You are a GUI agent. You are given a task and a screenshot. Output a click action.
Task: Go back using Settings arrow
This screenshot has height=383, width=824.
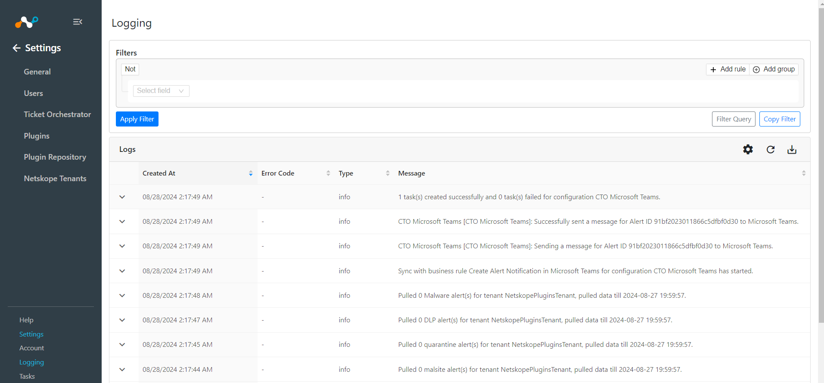click(x=16, y=48)
